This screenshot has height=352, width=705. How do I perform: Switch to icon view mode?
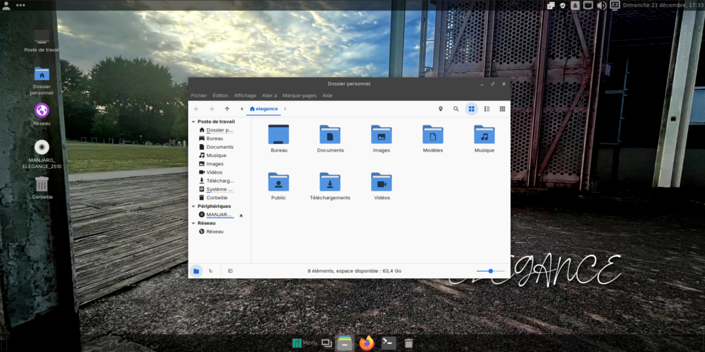tap(471, 109)
